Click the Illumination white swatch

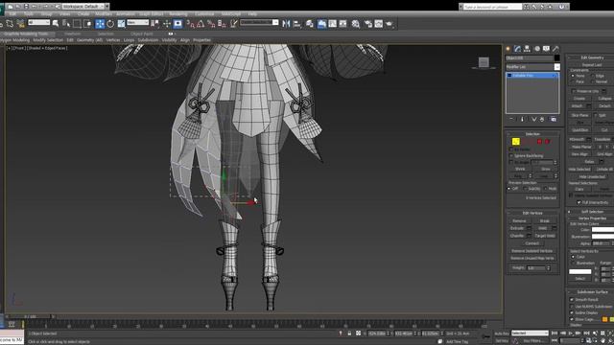click(602, 237)
